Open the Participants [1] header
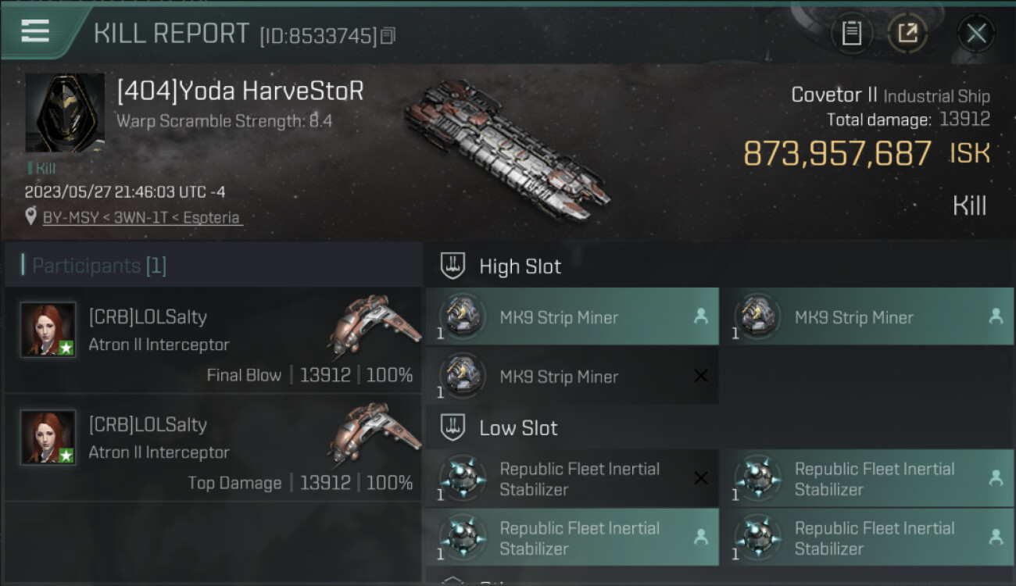 coord(99,266)
